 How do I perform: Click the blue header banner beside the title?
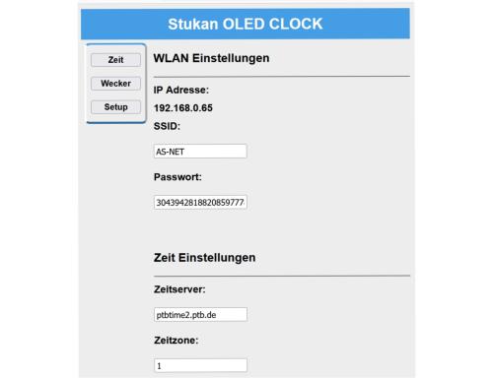[367, 24]
